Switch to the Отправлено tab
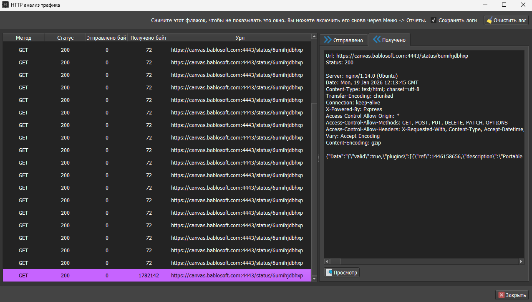 344,40
